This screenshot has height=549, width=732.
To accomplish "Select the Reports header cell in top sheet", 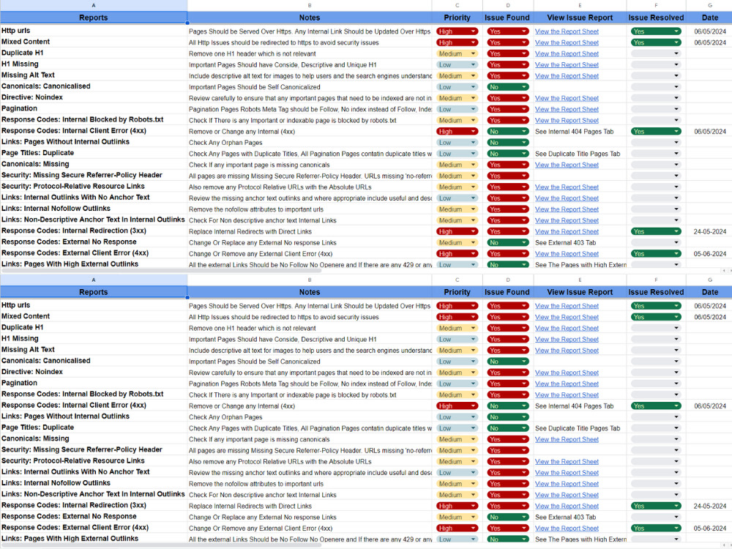I will (x=94, y=18).
